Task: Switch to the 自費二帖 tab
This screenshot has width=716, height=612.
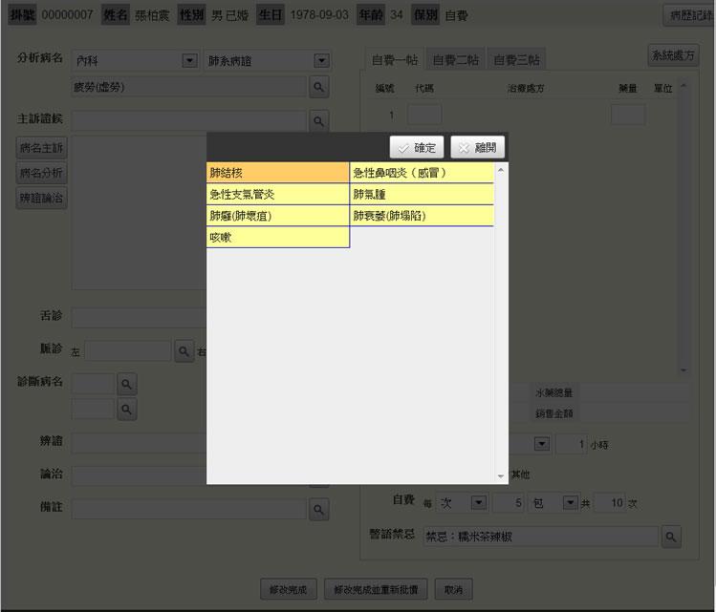Action: [455, 60]
